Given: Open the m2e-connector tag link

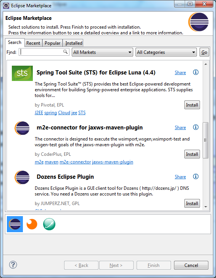Looking at the screenshot, I should [75, 162].
